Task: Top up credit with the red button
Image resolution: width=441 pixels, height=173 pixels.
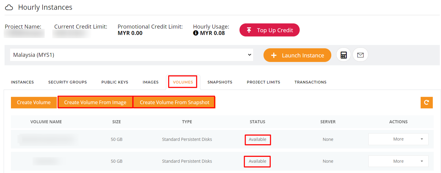Action: coord(270,30)
